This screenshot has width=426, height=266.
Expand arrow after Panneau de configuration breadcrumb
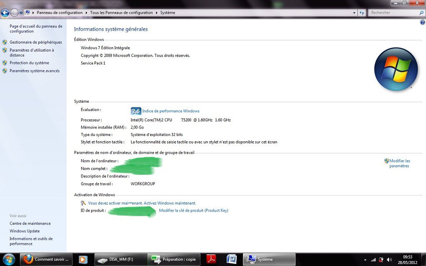tap(87, 13)
